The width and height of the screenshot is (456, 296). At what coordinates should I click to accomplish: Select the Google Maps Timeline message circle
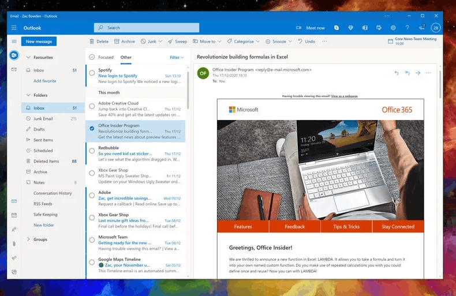click(x=92, y=263)
